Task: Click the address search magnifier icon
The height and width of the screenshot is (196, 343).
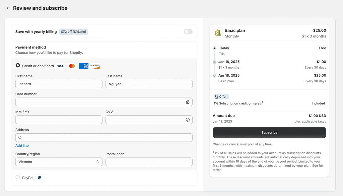Action: pos(20,138)
